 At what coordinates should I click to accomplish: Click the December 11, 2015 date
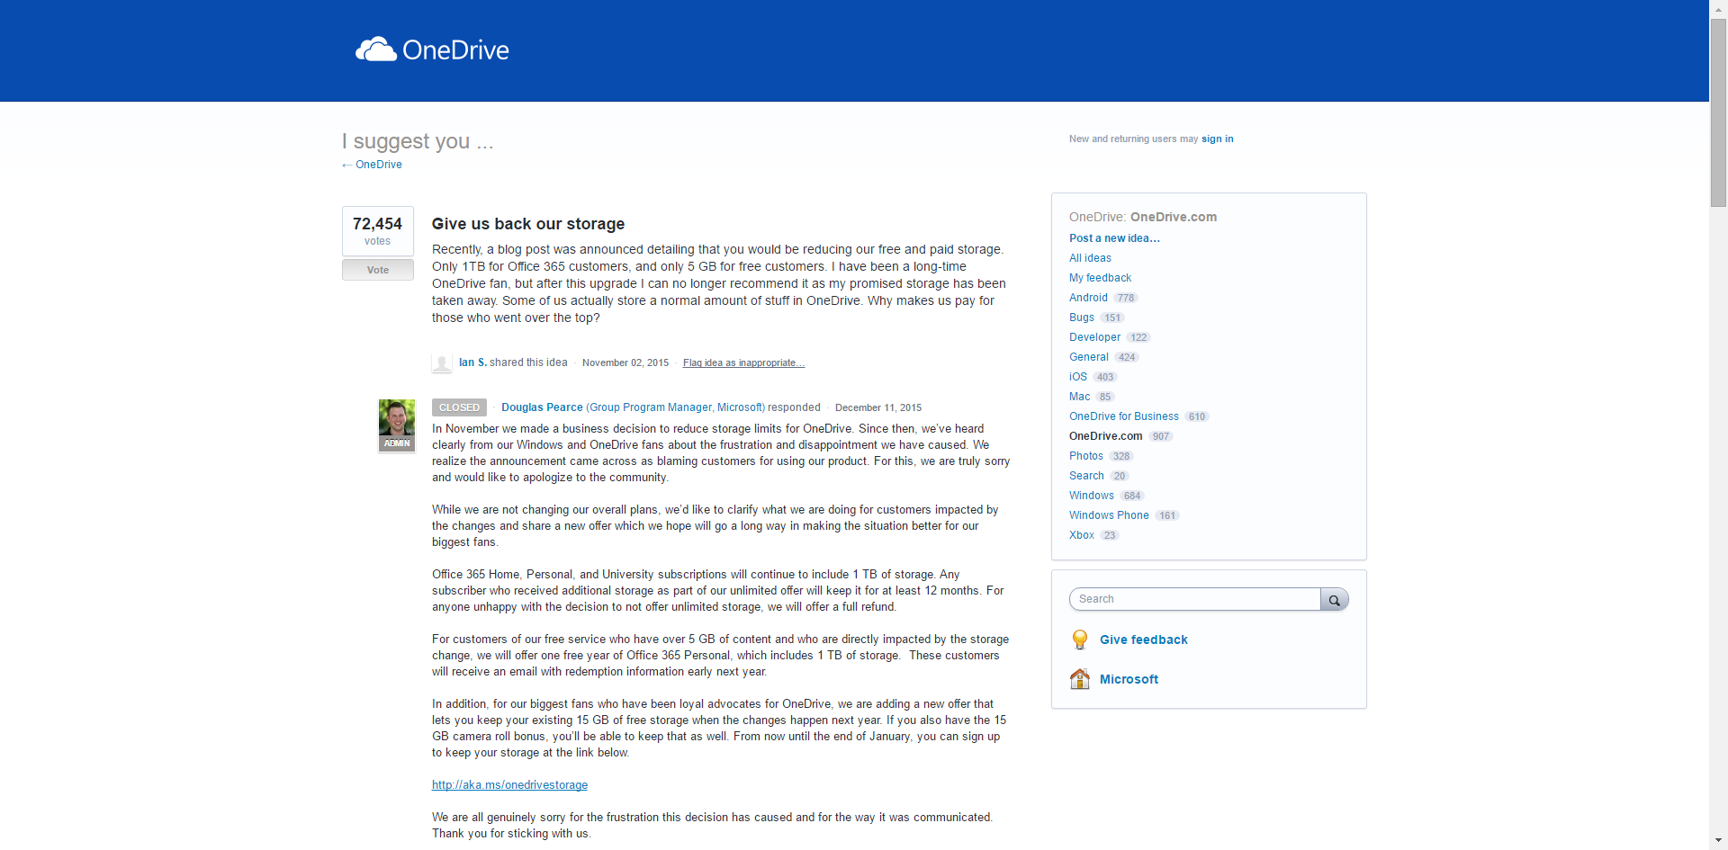click(x=878, y=408)
